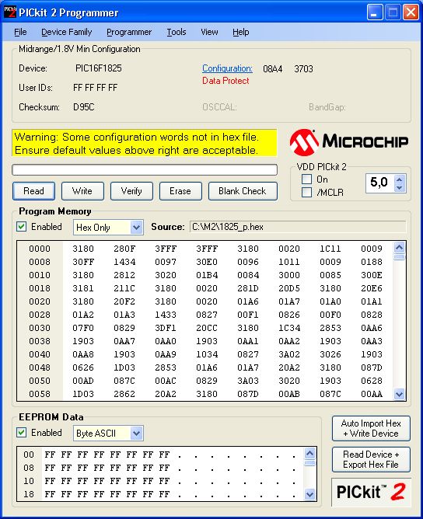Click memory cell 00AB in row 0058
Image resolution: width=423 pixels, height=519 pixels.
tap(289, 394)
